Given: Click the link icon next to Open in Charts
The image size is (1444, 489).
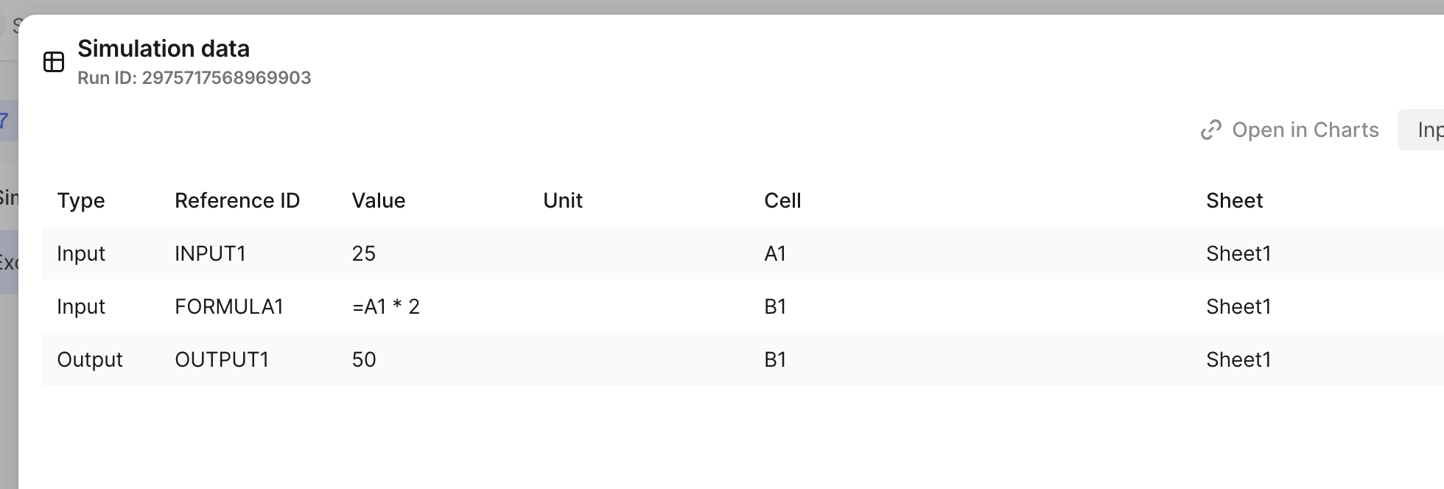Looking at the screenshot, I should click(1210, 130).
